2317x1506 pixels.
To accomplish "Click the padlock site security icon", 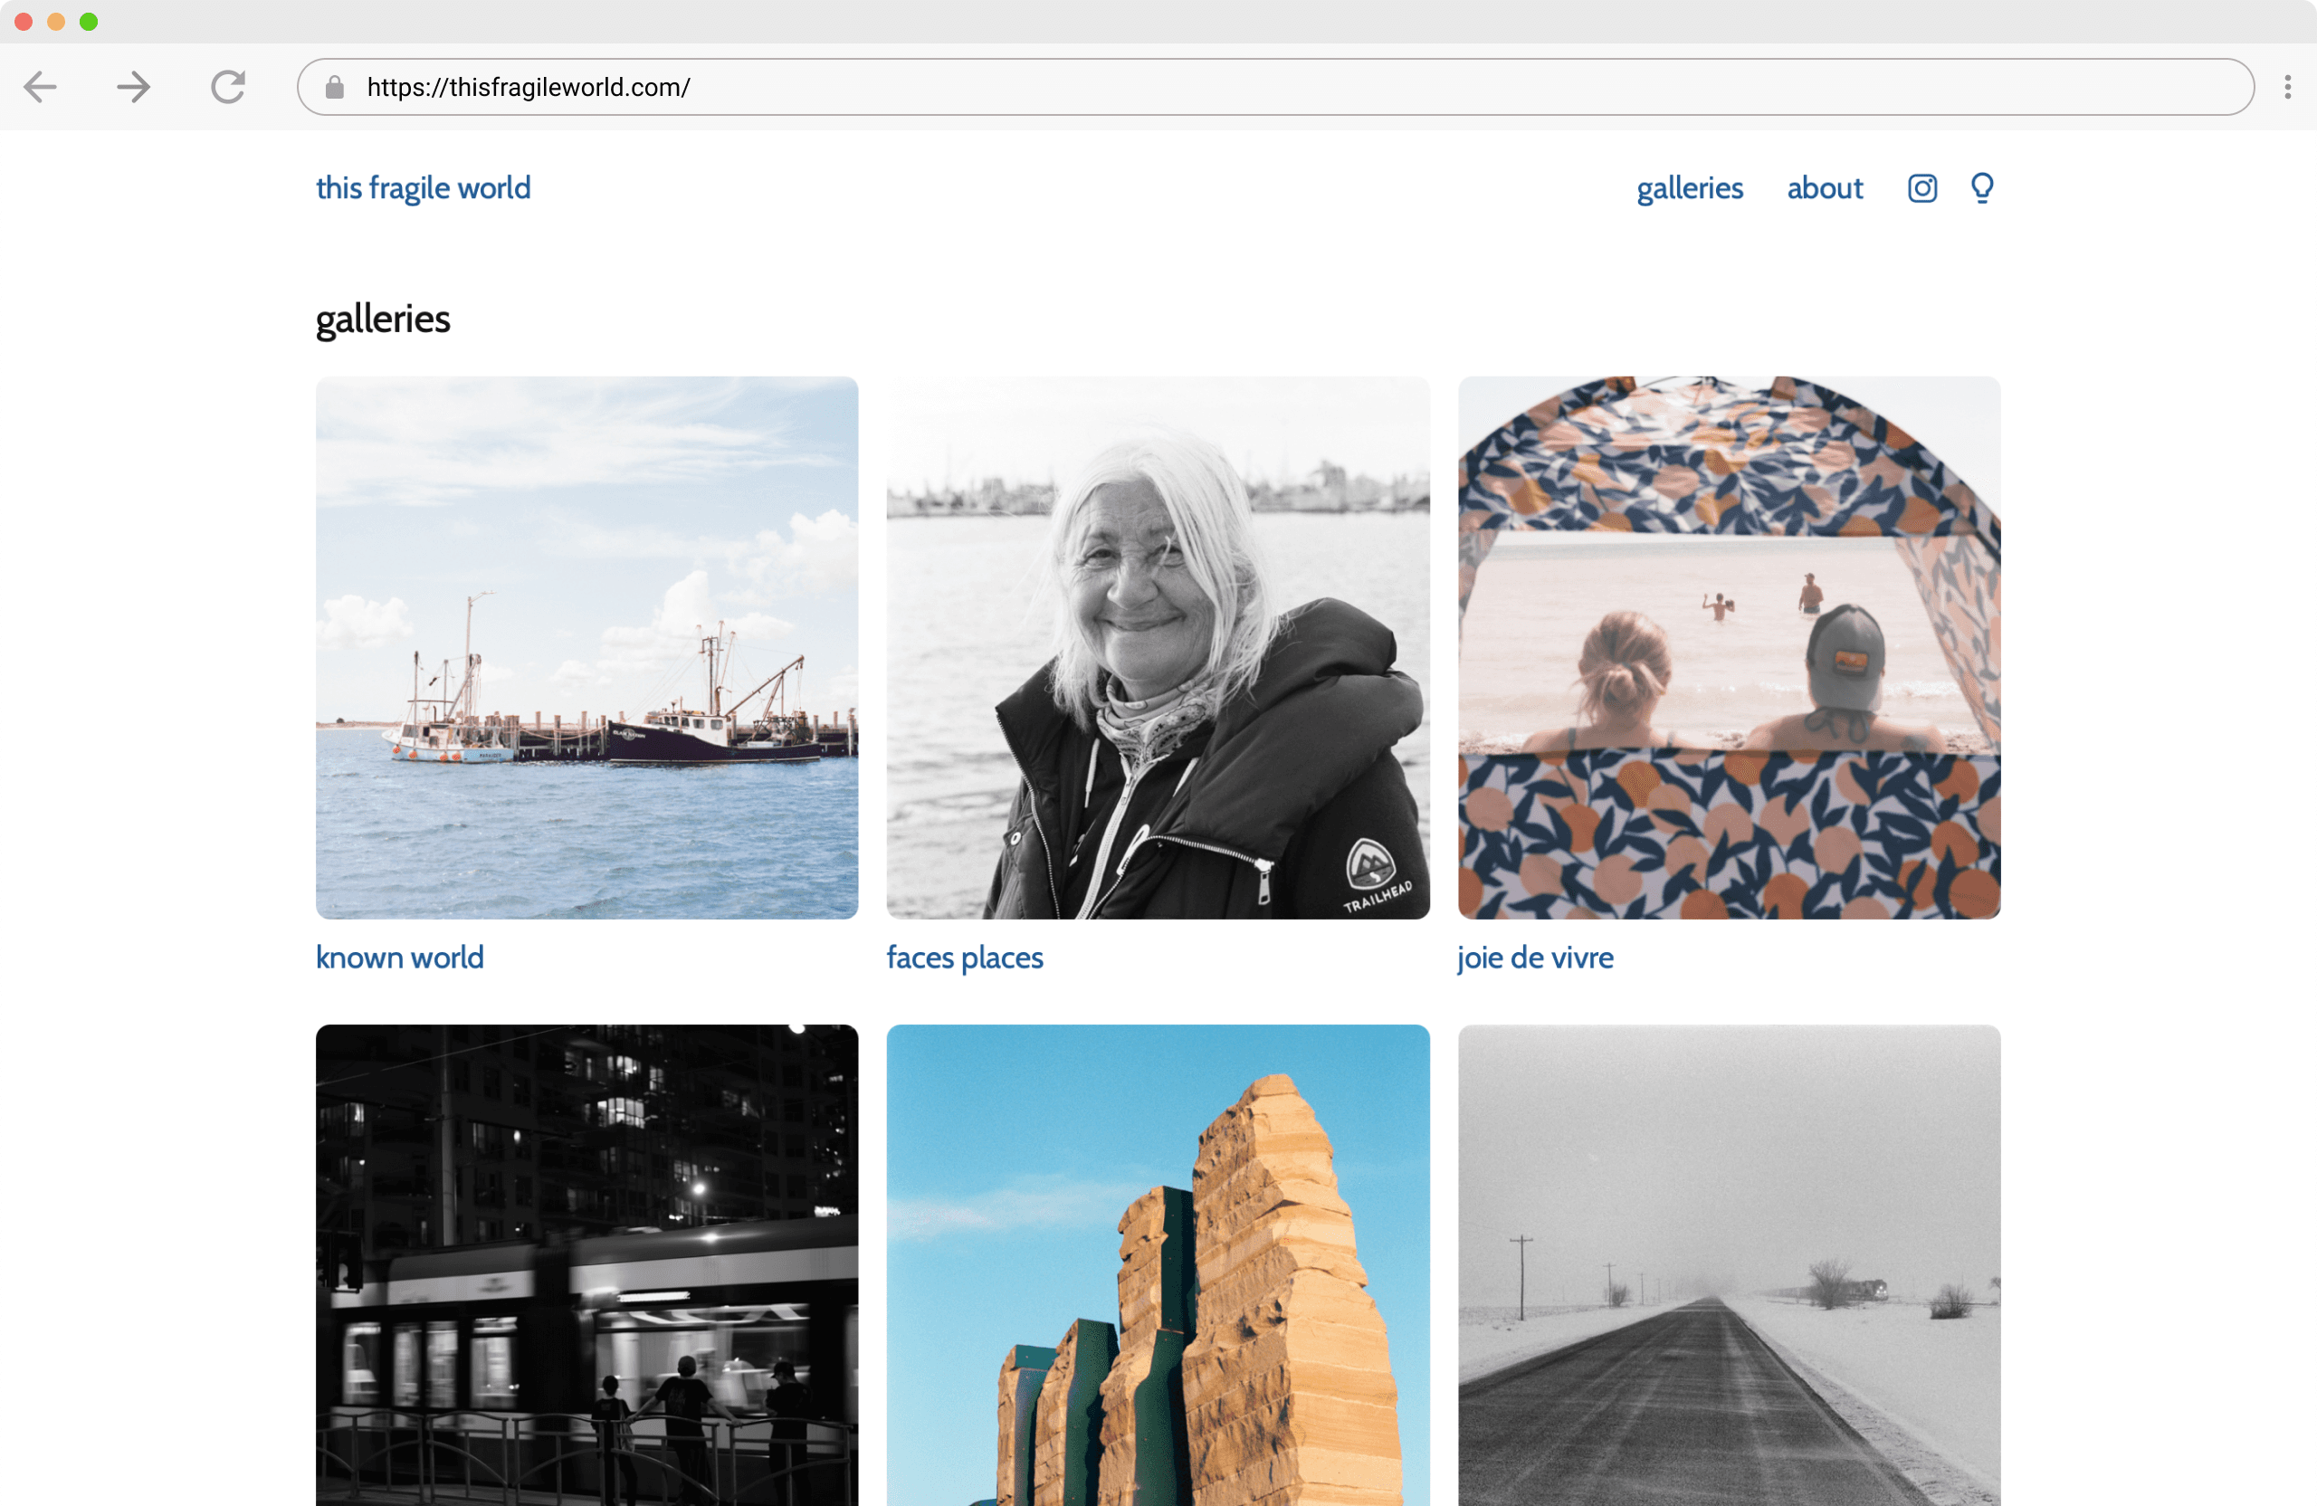I will pos(335,88).
